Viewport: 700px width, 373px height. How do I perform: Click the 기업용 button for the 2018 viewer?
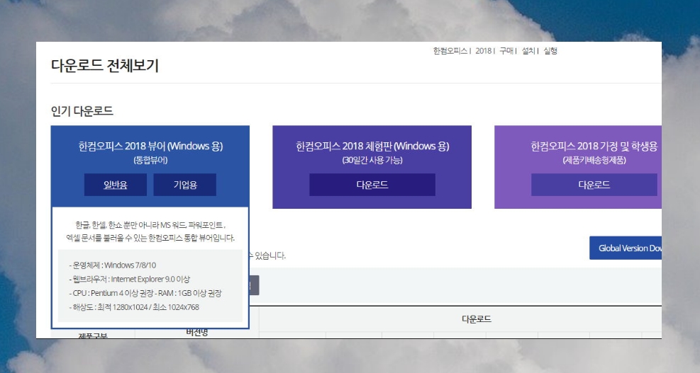pos(185,185)
